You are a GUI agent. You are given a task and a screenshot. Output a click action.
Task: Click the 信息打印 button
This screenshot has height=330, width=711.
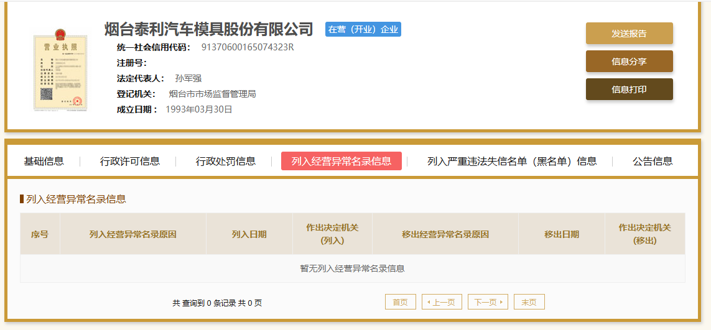pyautogui.click(x=629, y=89)
